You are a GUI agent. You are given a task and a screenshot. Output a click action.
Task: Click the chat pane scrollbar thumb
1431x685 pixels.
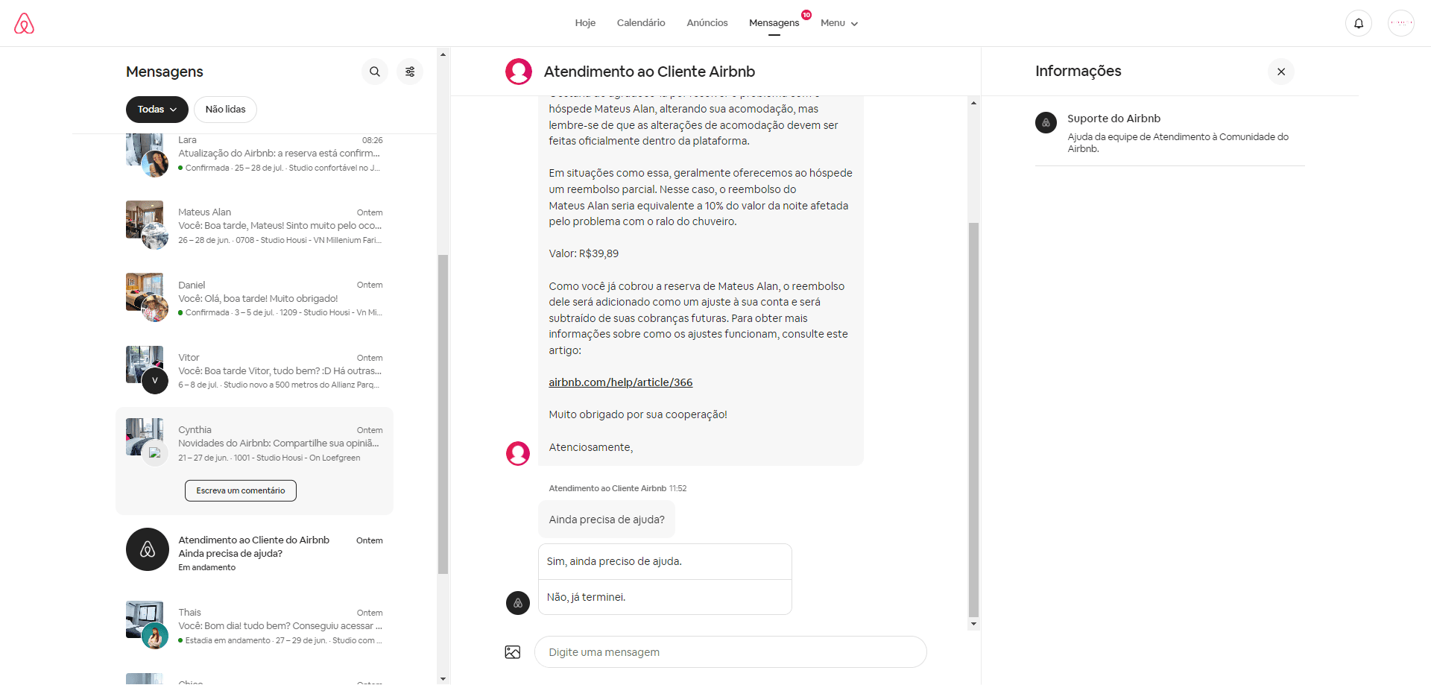[973, 420]
